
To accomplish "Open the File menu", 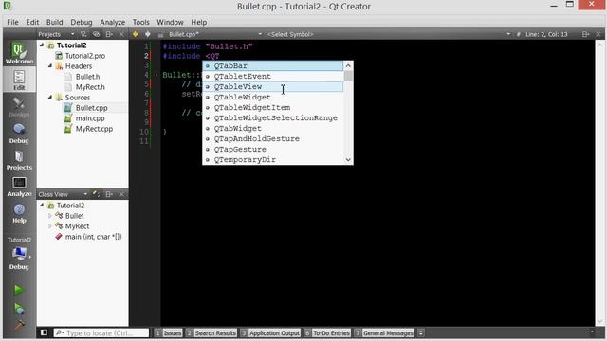I will [12, 22].
